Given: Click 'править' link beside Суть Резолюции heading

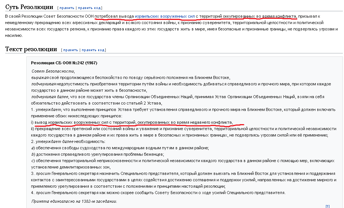Looking at the screenshot, I should tap(67, 8).
